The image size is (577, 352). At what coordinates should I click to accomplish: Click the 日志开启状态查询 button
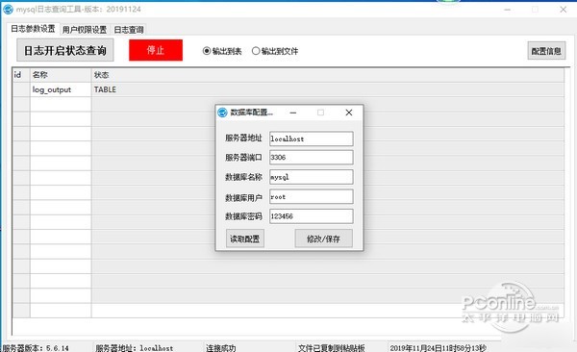(65, 50)
